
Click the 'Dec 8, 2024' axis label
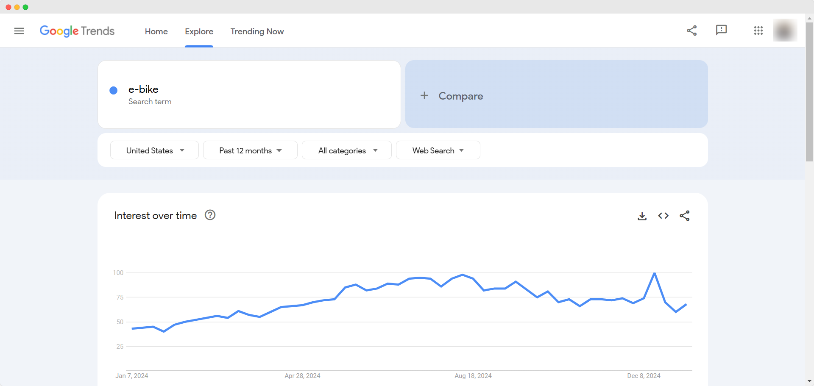coord(644,376)
